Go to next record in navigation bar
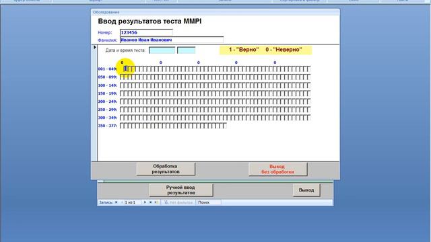The height and width of the screenshot is (242, 431). click(145, 202)
